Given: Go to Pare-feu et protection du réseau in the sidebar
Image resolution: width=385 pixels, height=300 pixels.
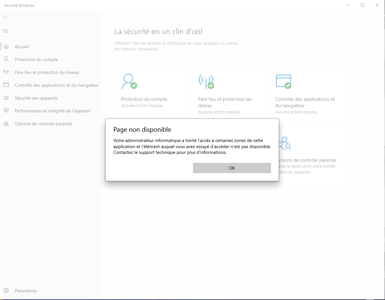Looking at the screenshot, I should (51, 72).
